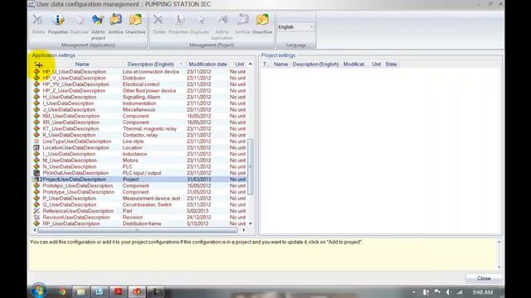Click the 'Circuit-breaker, Switch' description cell
Viewport: 531px width, 298px height.
[x=147, y=204]
